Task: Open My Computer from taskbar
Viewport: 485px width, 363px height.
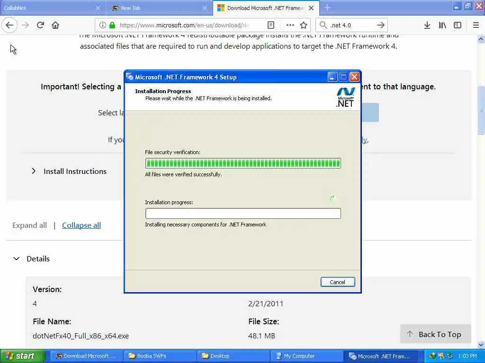Action: point(307,356)
